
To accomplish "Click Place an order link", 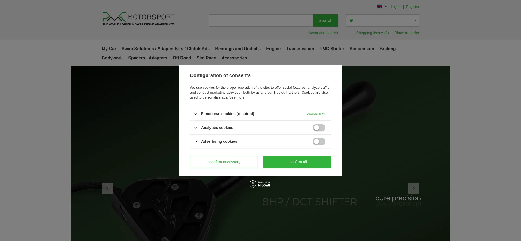I will [407, 33].
